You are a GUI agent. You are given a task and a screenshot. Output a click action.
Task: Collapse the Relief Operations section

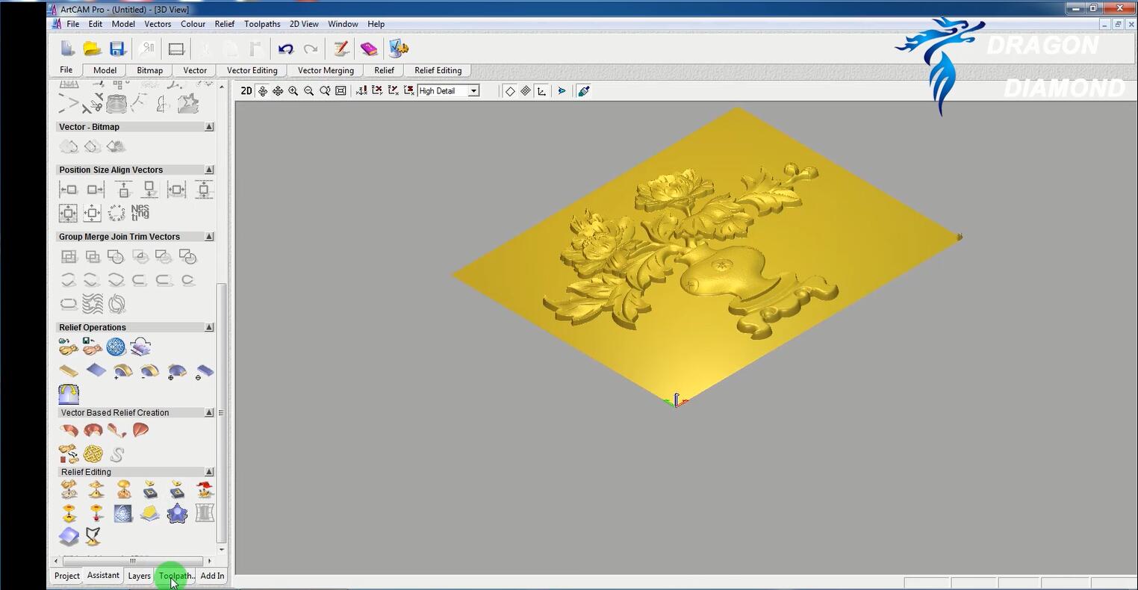[x=209, y=327]
